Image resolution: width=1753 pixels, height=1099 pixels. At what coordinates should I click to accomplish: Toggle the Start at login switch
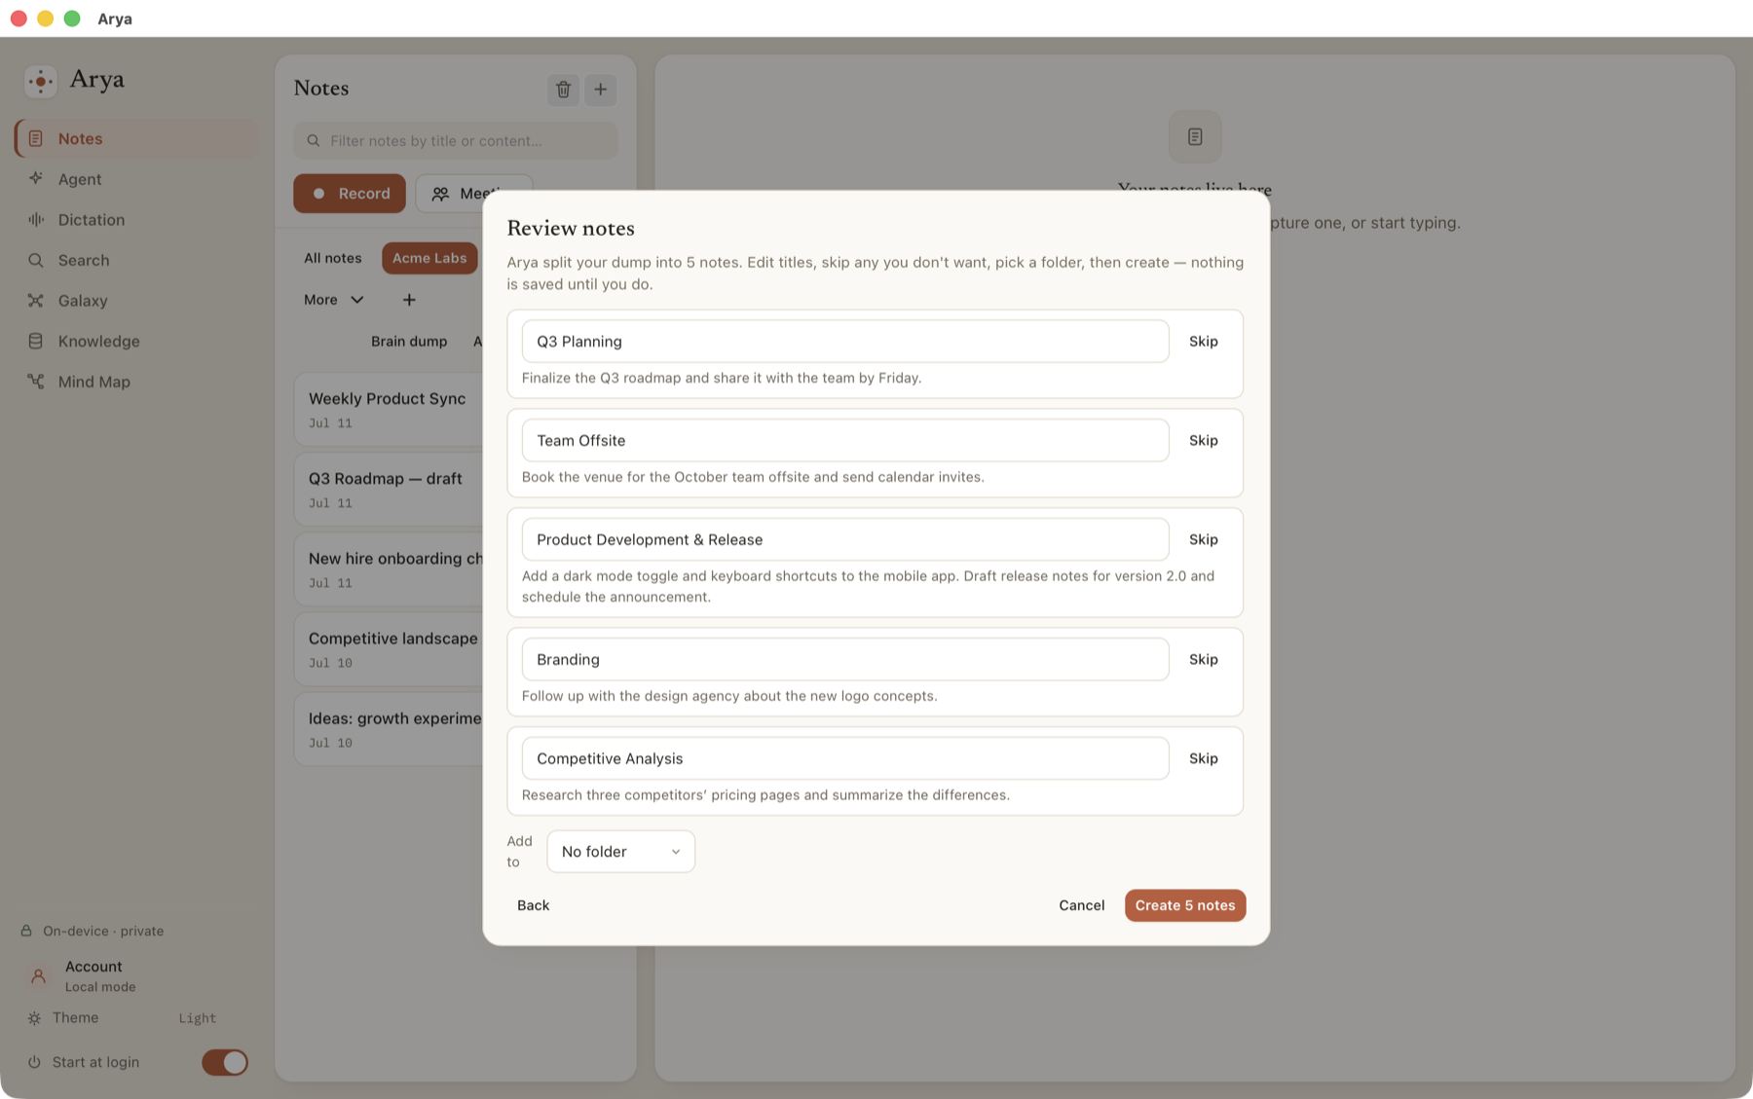pyautogui.click(x=225, y=1062)
